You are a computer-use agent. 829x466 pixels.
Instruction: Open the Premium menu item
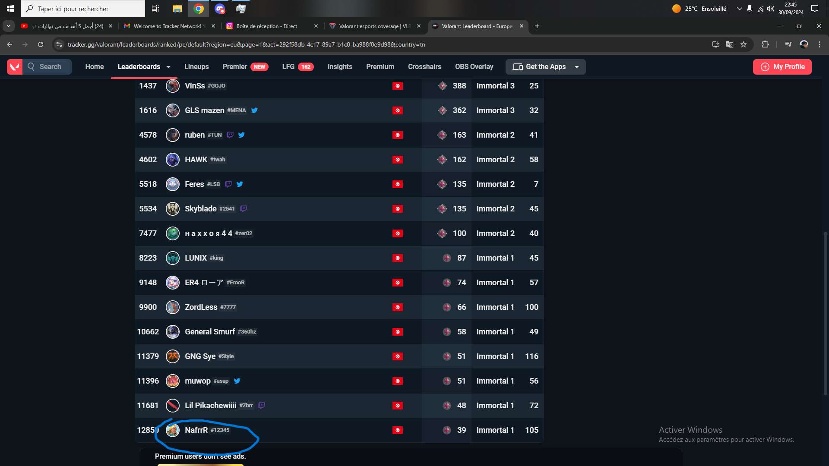tap(380, 67)
